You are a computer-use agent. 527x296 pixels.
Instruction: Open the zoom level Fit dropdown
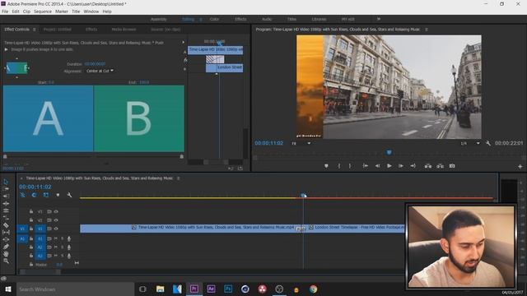click(x=301, y=143)
